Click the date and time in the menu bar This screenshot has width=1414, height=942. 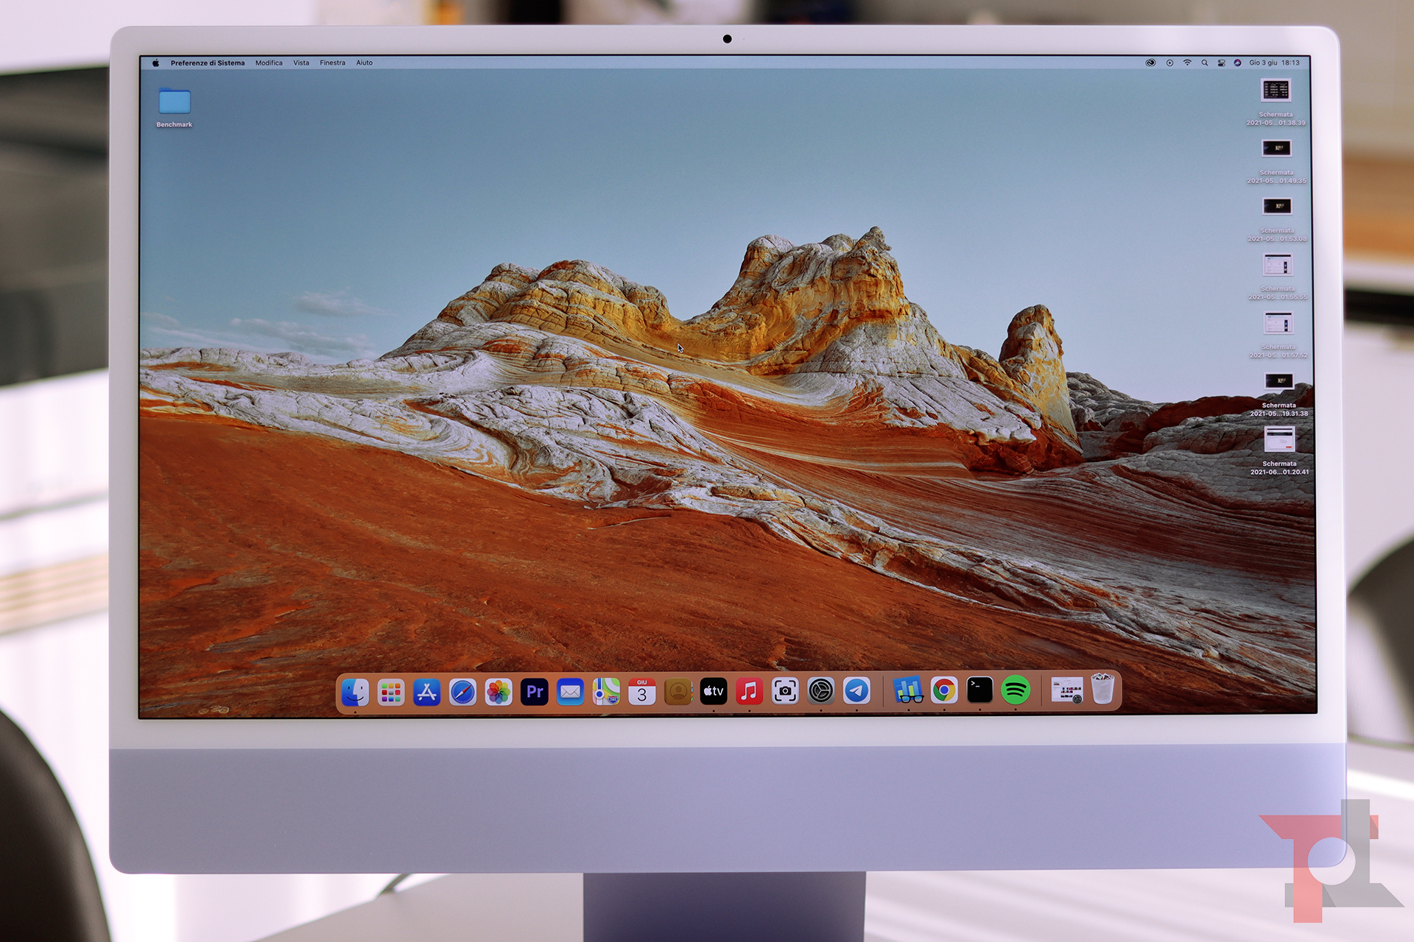pyautogui.click(x=1274, y=63)
